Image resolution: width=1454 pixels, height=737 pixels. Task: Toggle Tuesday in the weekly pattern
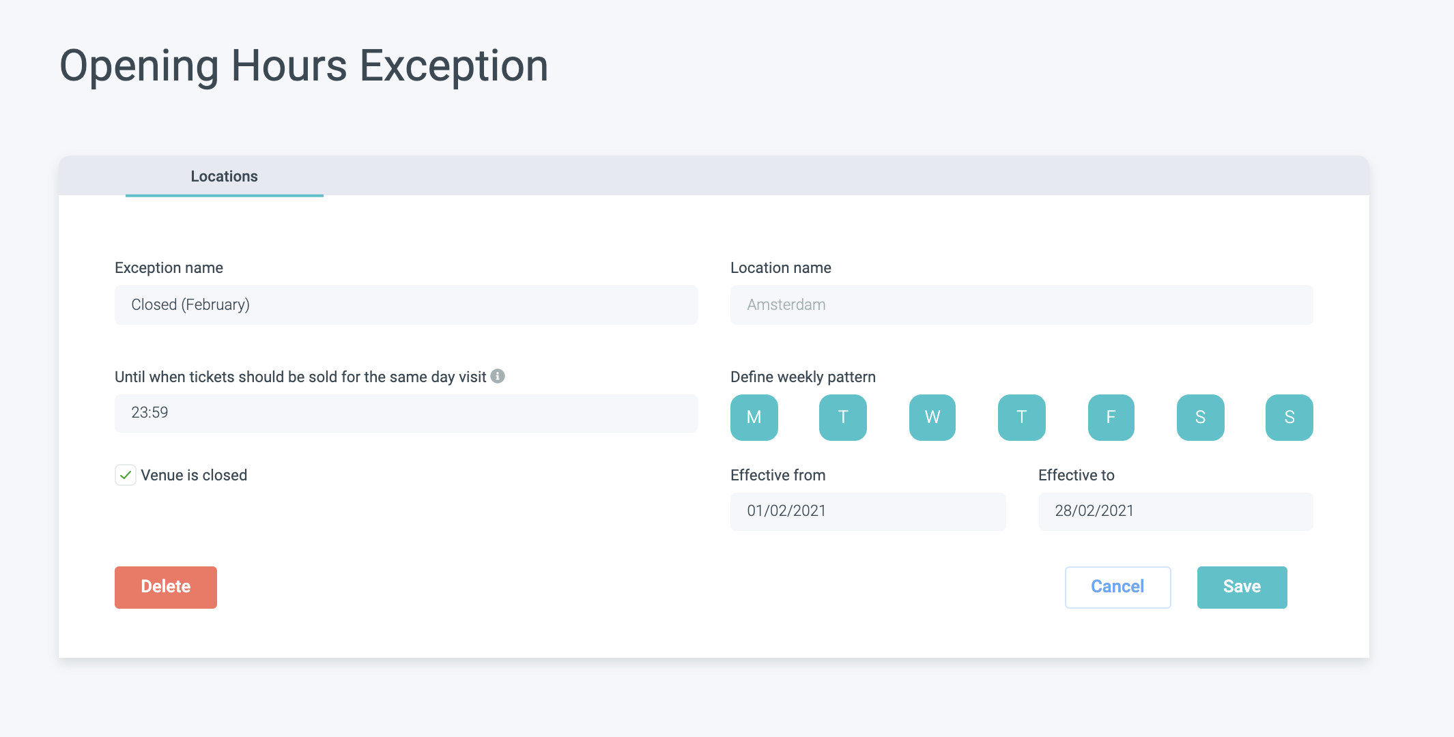coord(842,417)
